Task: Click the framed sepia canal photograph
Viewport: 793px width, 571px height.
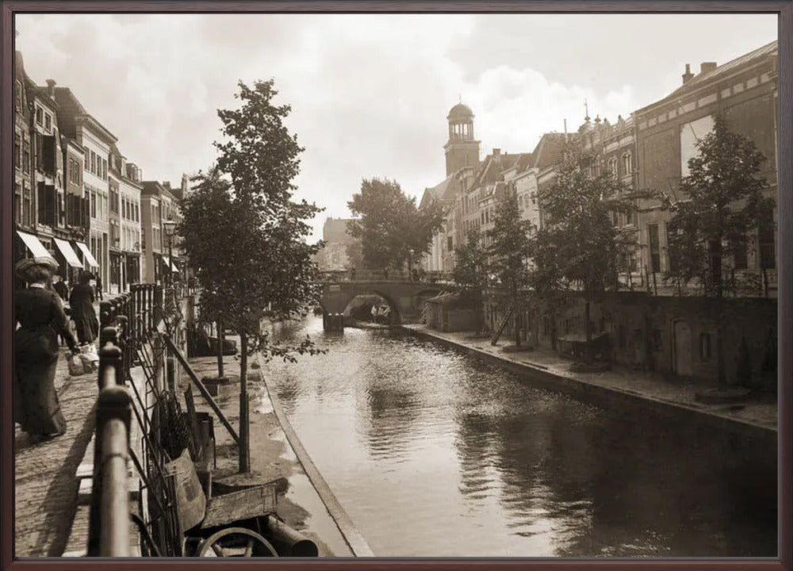Action: [396, 285]
